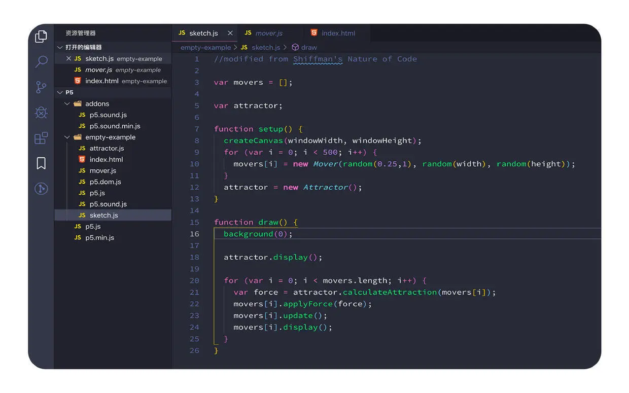Click "applyForce" method on line 22
The height and width of the screenshot is (393, 629).
coord(308,304)
